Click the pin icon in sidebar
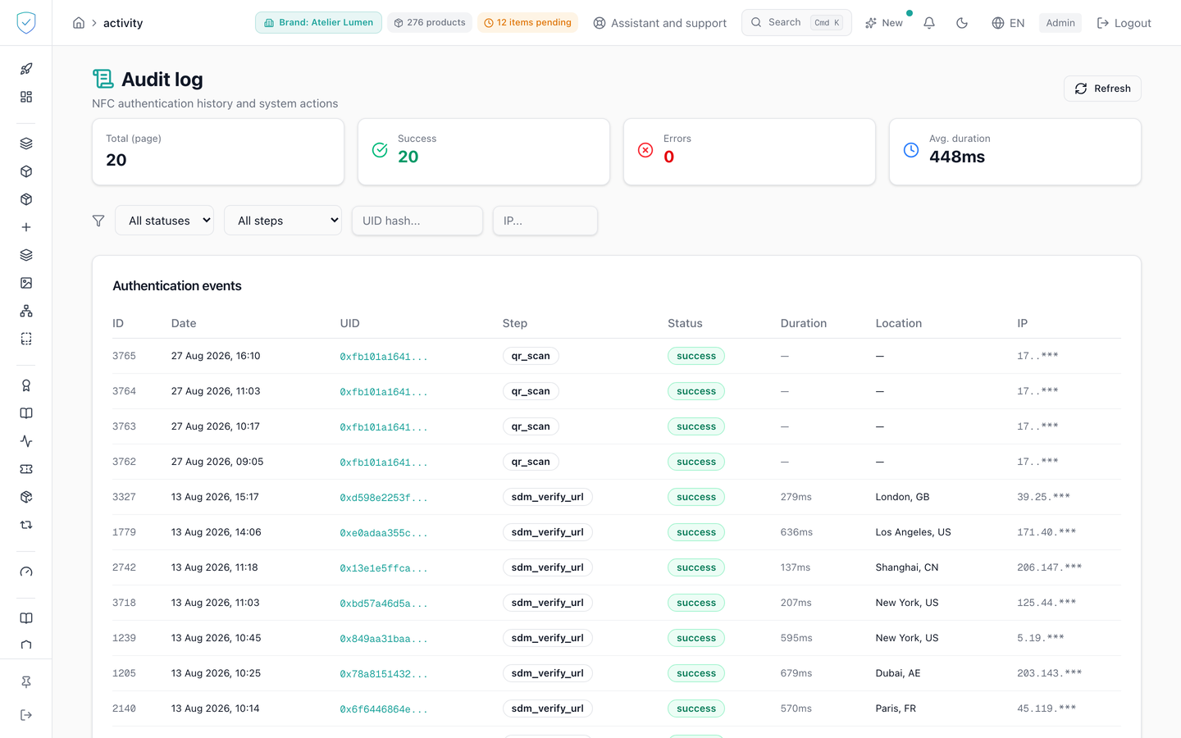The image size is (1181, 738). tap(26, 682)
